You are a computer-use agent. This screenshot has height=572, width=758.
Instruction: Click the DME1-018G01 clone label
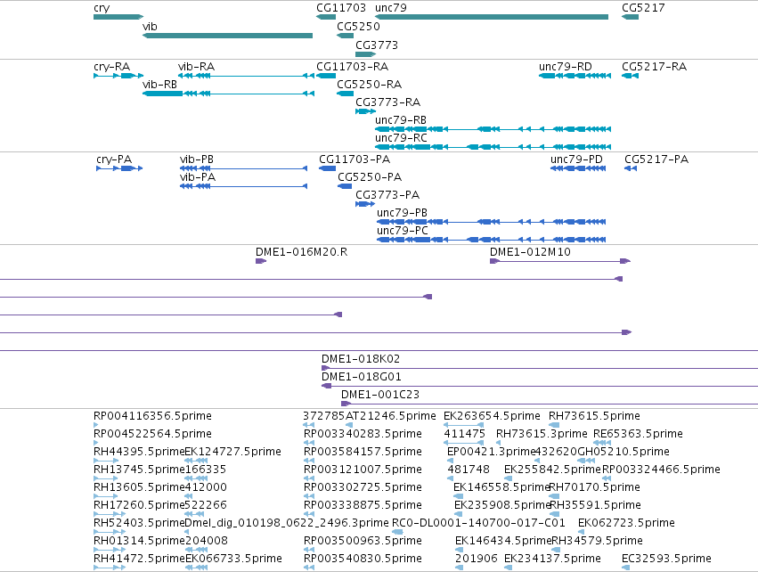361,377
